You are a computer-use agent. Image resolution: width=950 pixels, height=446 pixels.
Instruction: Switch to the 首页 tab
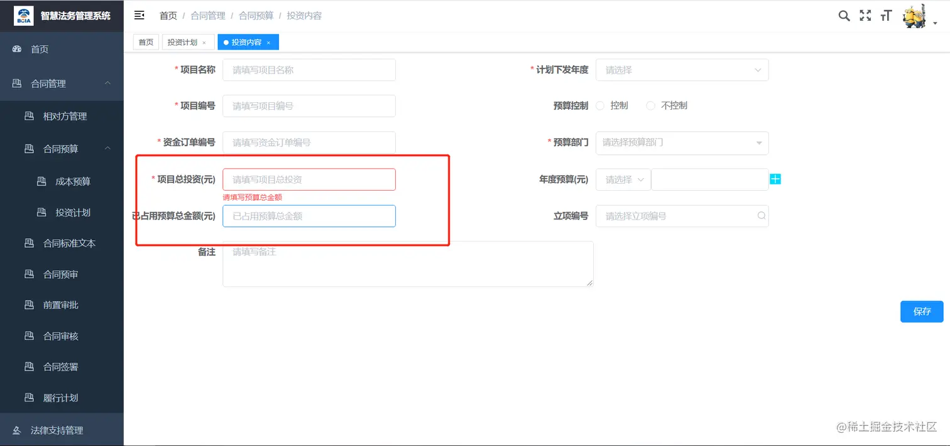(x=146, y=42)
